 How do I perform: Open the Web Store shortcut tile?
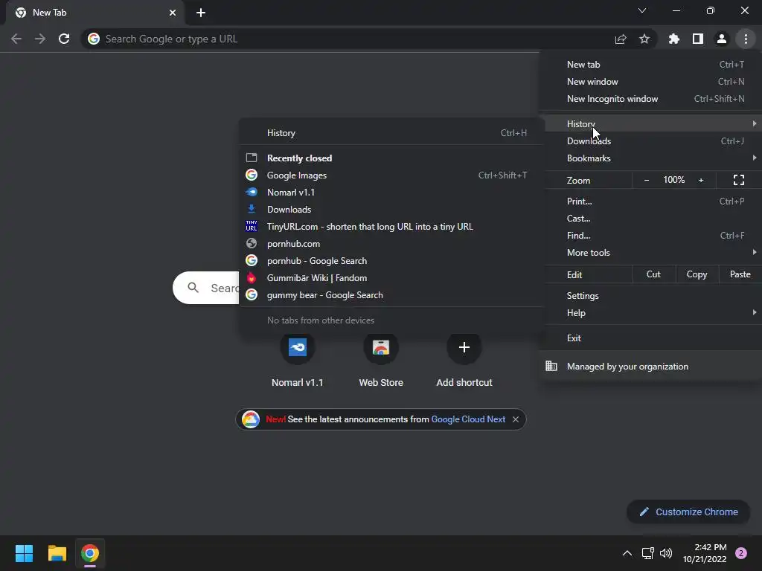(x=381, y=361)
